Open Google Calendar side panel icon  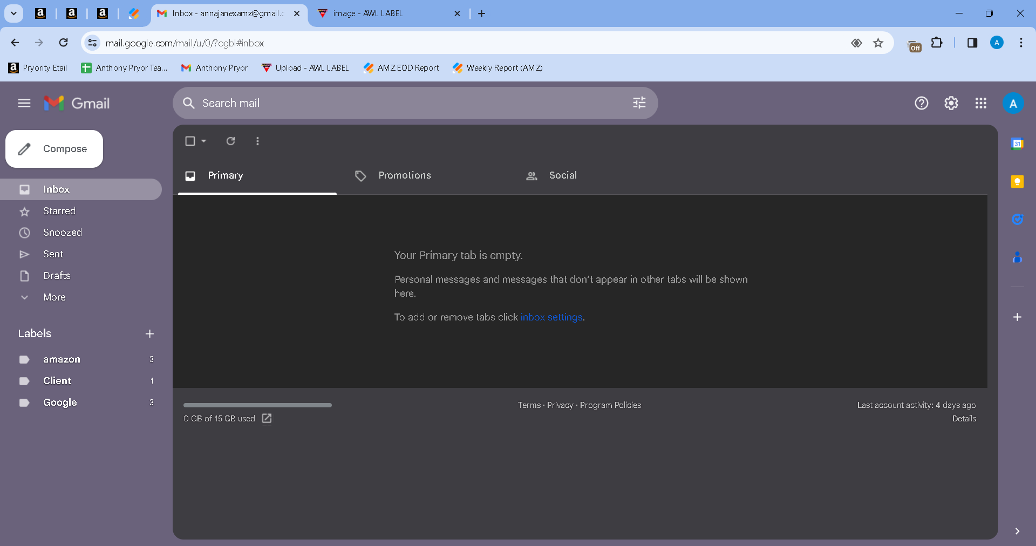(x=1017, y=144)
